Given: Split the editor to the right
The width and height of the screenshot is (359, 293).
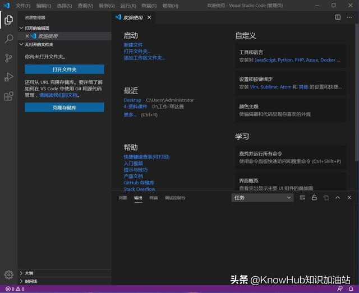Looking at the screenshot, I should coord(338,17).
